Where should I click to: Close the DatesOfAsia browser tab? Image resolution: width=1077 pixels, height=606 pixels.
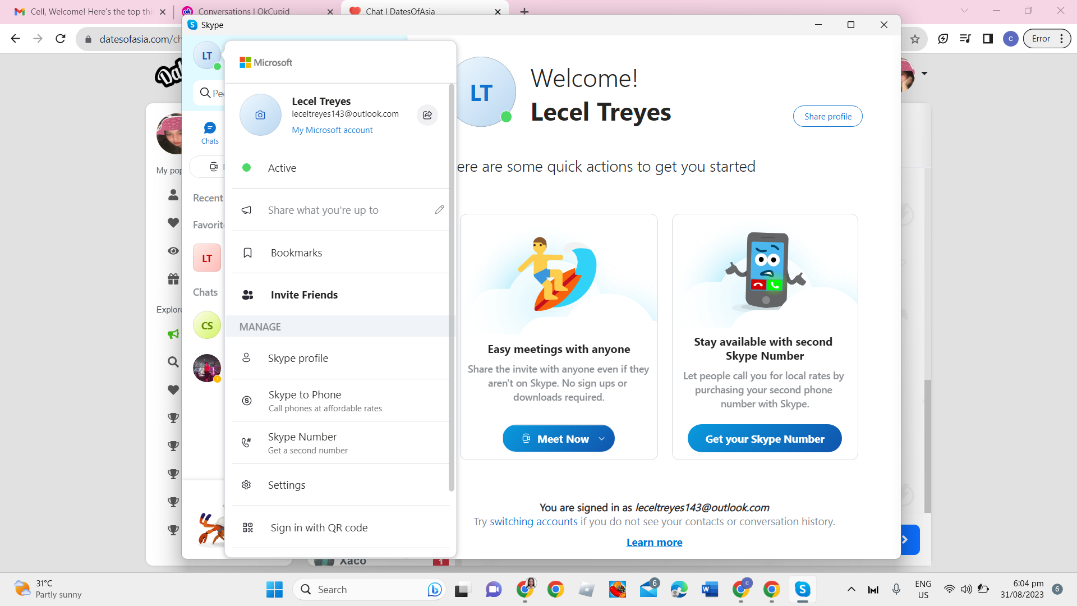[x=498, y=11]
